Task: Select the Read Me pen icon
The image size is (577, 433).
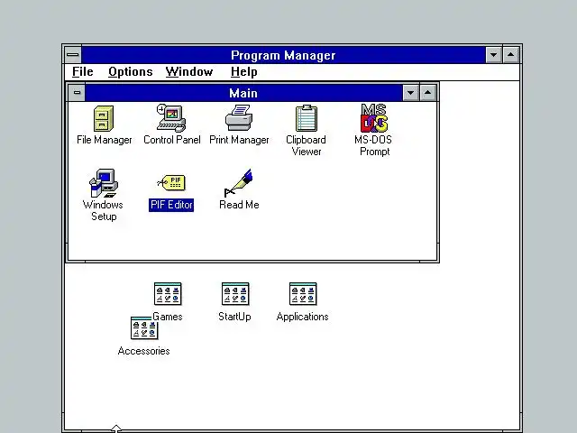Action: pos(238,183)
